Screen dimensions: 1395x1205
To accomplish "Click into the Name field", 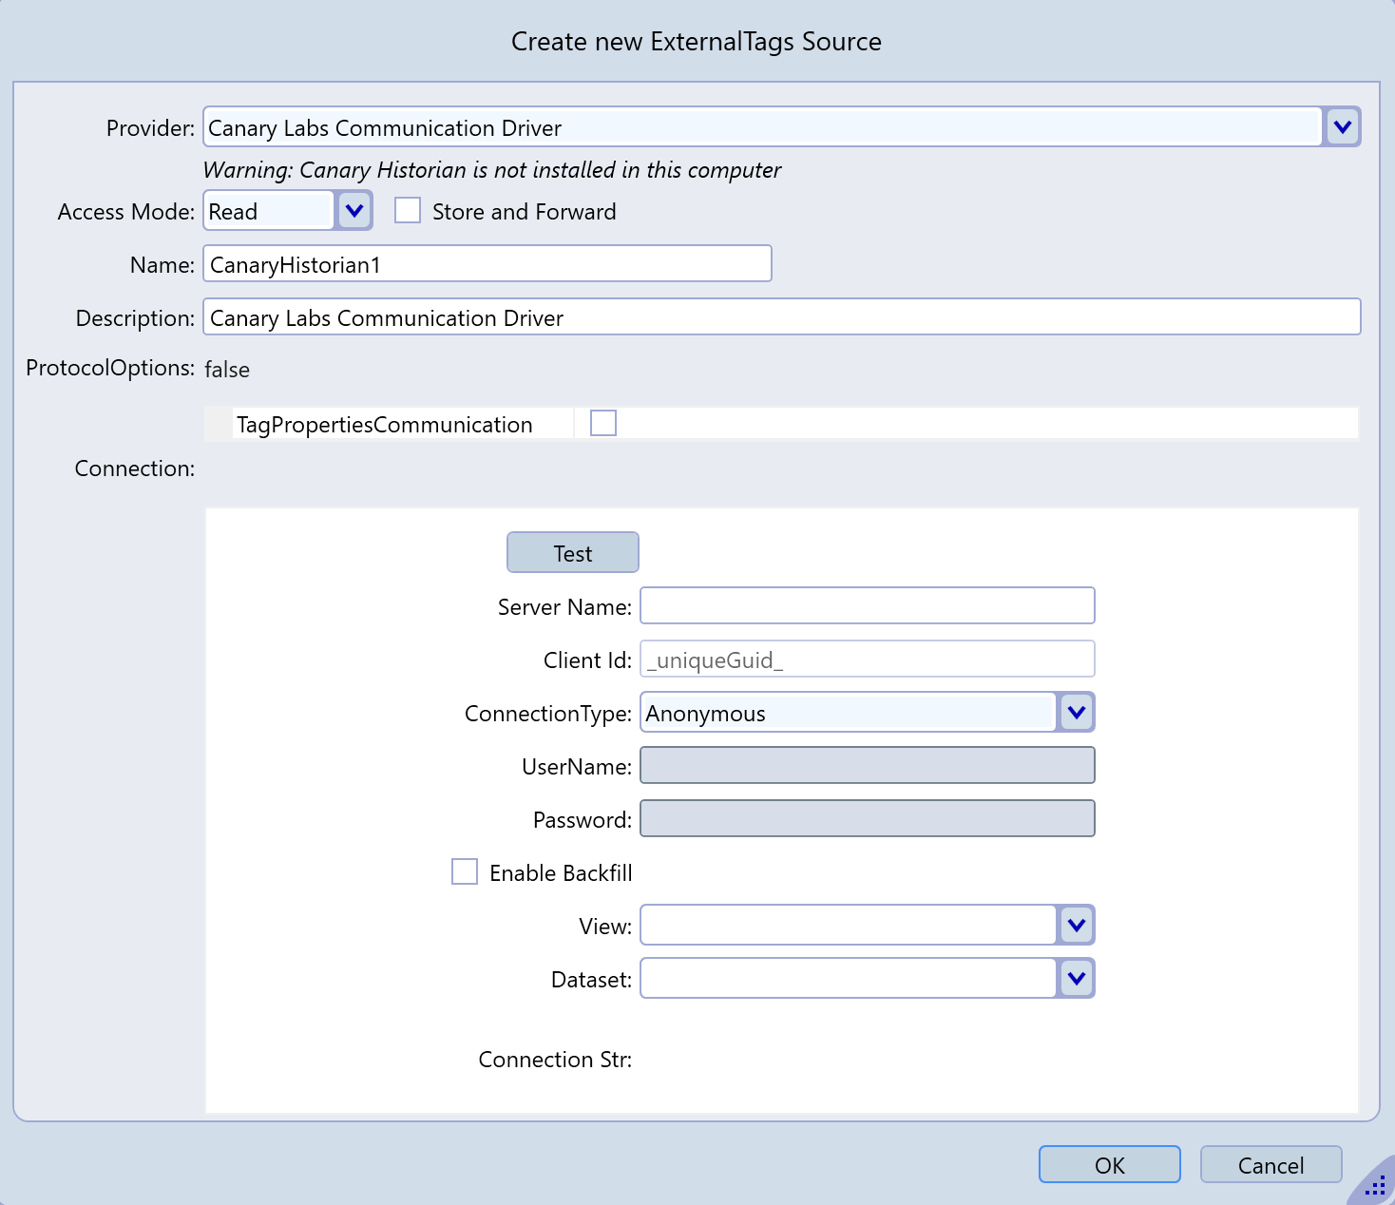I will click(x=487, y=264).
